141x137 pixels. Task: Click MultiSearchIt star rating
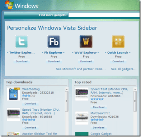(x=97, y=120)
